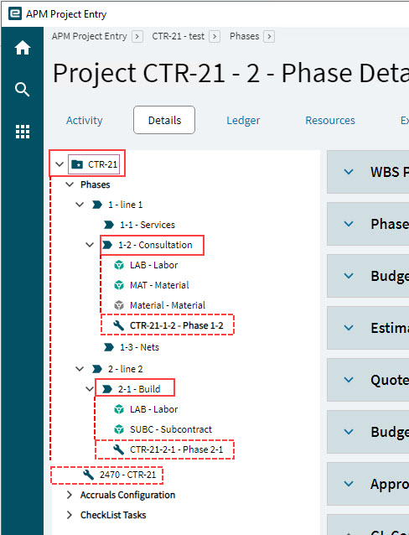This screenshot has height=535, width=409.
Task: Open the Activity tab
Action: point(85,121)
